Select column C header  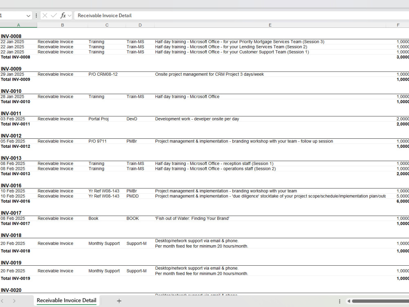coord(107,25)
